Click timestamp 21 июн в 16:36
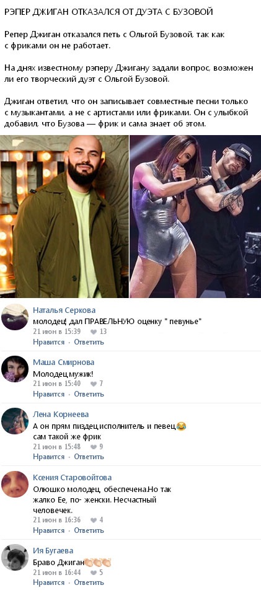Viewport: 261px width, 593px height. (x=57, y=520)
